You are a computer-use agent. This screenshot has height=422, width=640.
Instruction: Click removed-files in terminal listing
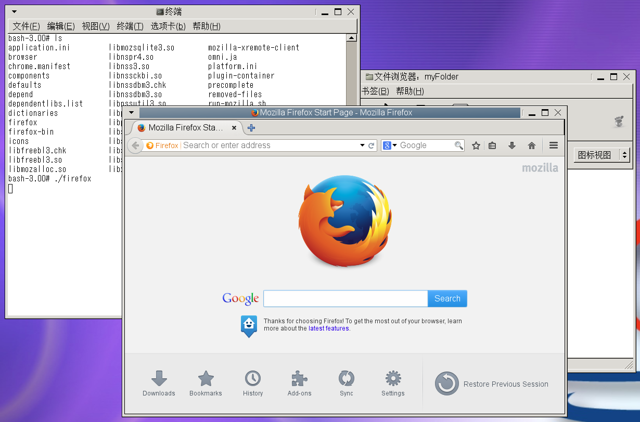tap(235, 94)
